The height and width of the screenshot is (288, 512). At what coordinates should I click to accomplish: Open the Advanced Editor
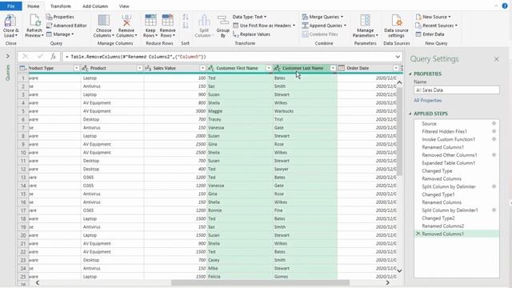pyautogui.click(x=66, y=26)
